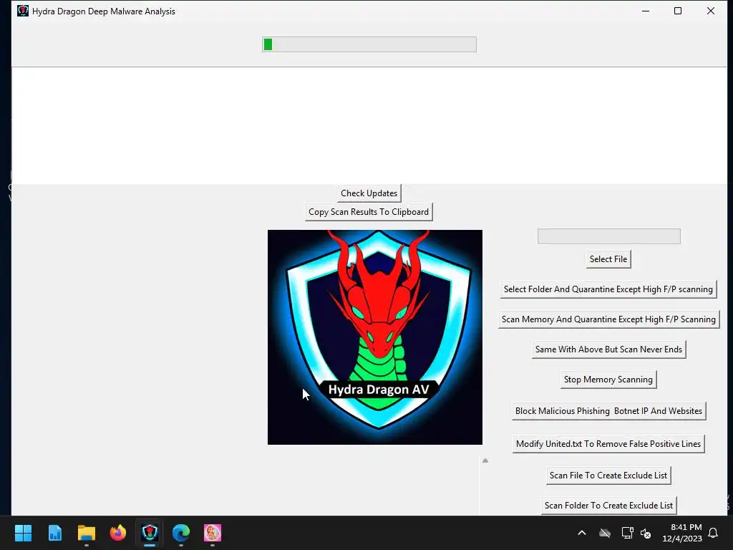733x550 pixels.
Task: Open the blue widgets app on taskbar
Action: coord(54,533)
